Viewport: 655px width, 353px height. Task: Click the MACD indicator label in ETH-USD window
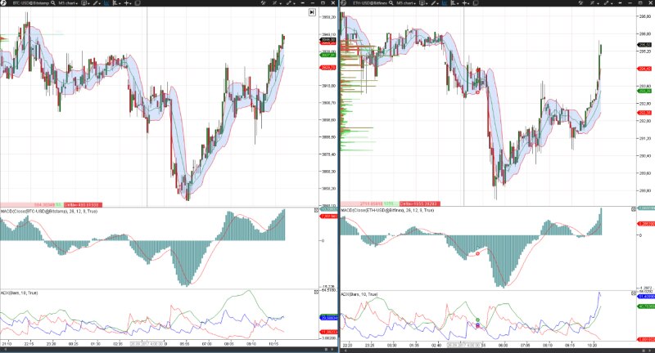click(x=388, y=210)
